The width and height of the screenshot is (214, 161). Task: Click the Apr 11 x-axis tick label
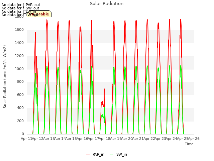point(26,139)
